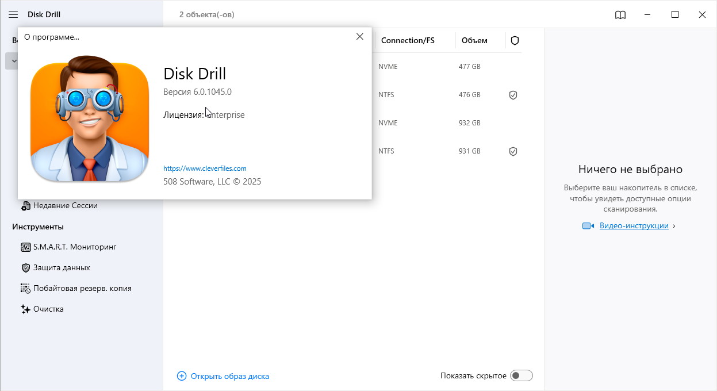Click the video camera icon beside Видео-инструкции

point(588,226)
